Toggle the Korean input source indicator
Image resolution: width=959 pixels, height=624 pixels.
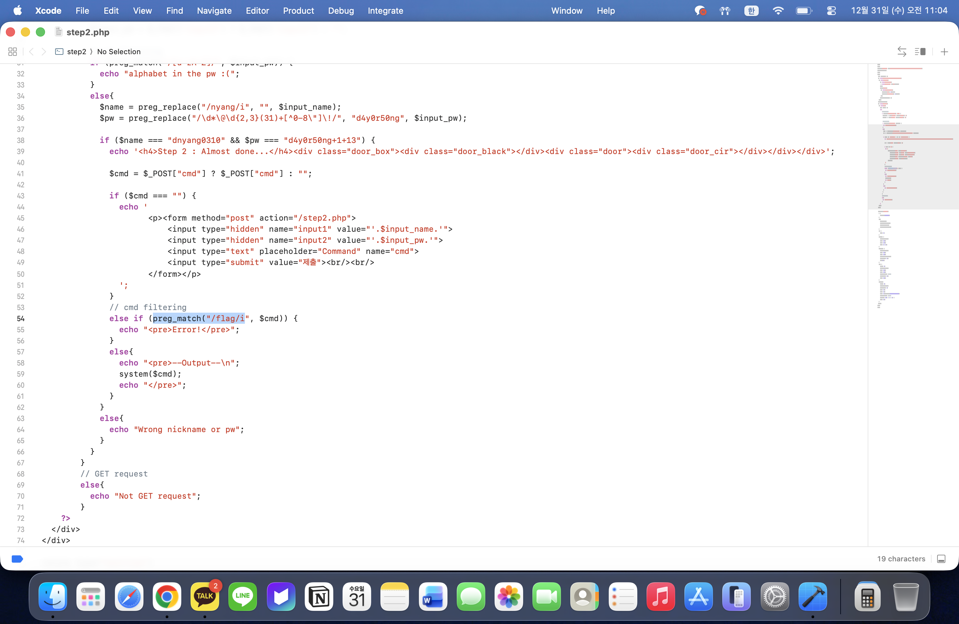click(751, 11)
